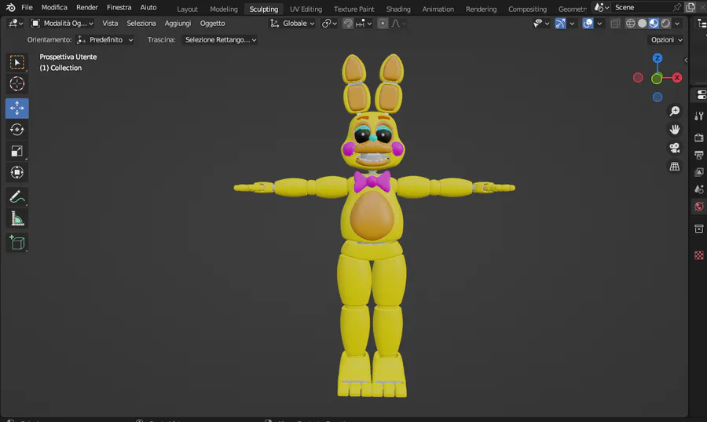Open the Selezione Rettango... drag dropdown
This screenshot has width=707, height=422.
220,39
